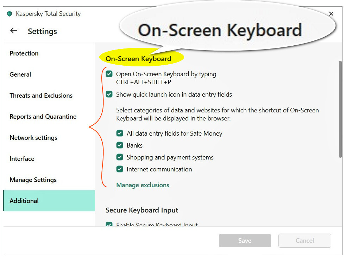Uncheck Shopping and payment systems

[x=120, y=157]
